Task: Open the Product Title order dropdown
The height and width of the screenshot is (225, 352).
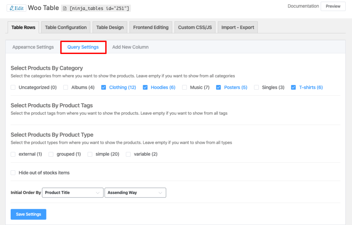Action: tap(73, 193)
